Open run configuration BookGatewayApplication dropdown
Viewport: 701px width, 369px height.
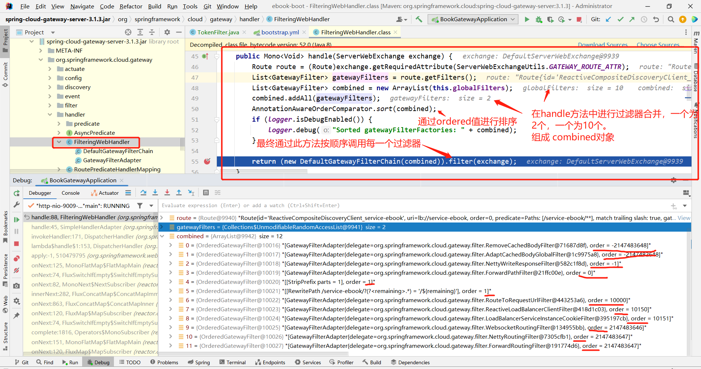tap(473, 19)
